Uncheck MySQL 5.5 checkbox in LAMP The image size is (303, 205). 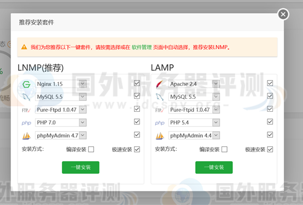coord(270,96)
